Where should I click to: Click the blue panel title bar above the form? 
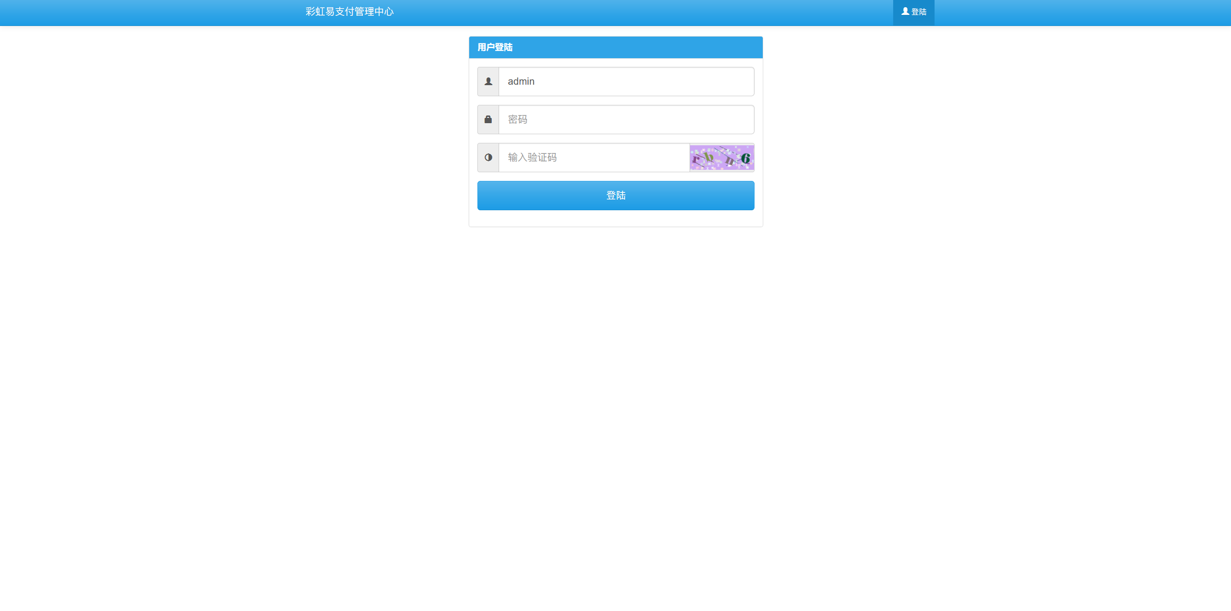click(615, 47)
